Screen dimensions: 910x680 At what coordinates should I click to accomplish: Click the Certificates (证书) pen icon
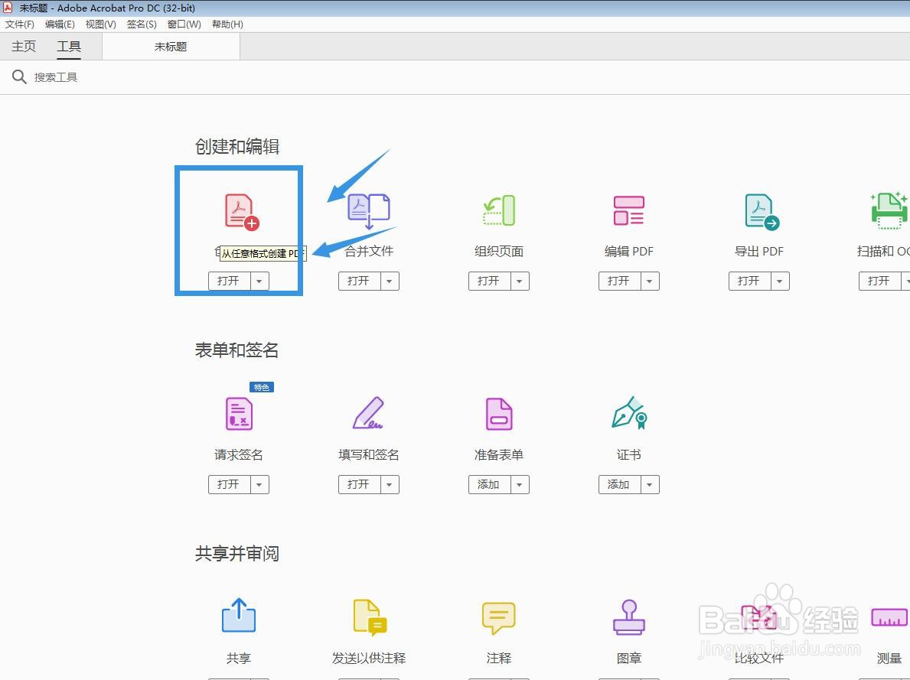[629, 412]
